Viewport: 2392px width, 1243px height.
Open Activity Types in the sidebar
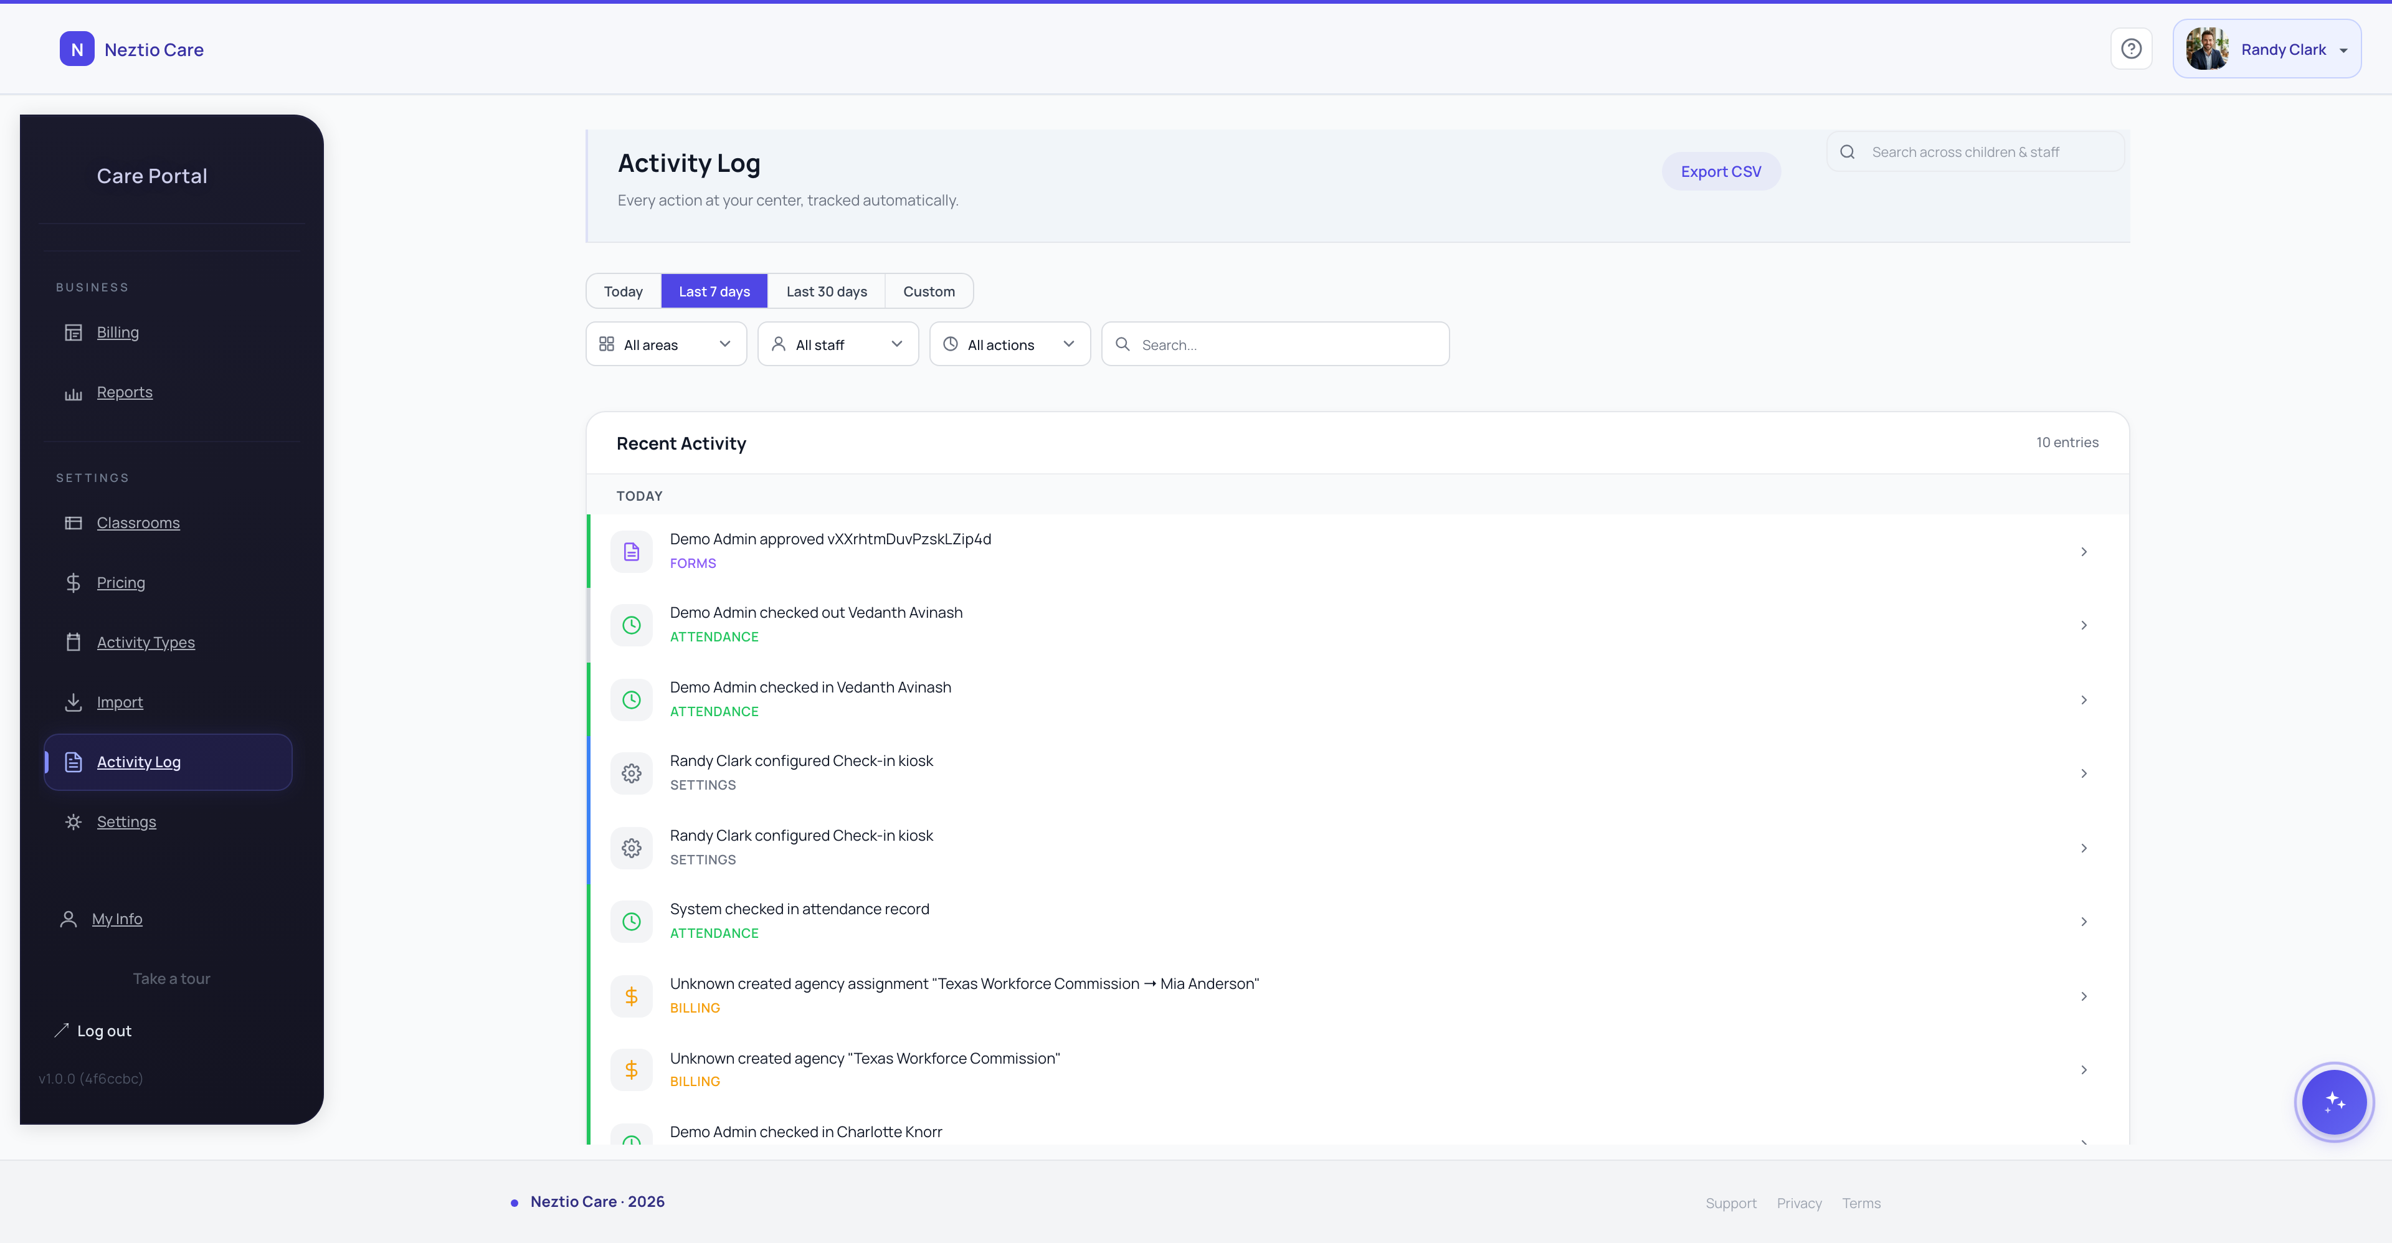(x=146, y=641)
